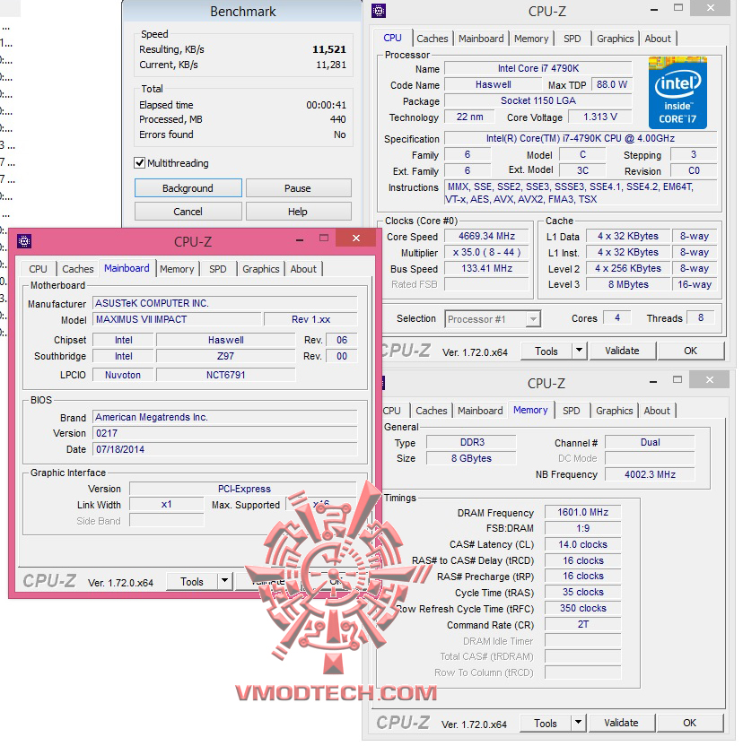Screen dimensions: 743x746
Task: Click the American Megatrends Inc. BIOS brand
Action: tap(225, 417)
